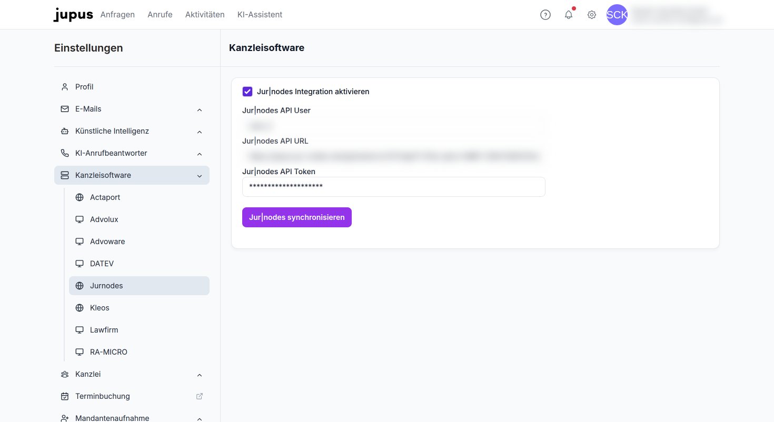Click the Actaport globe icon
774x422 pixels.
(x=80, y=197)
